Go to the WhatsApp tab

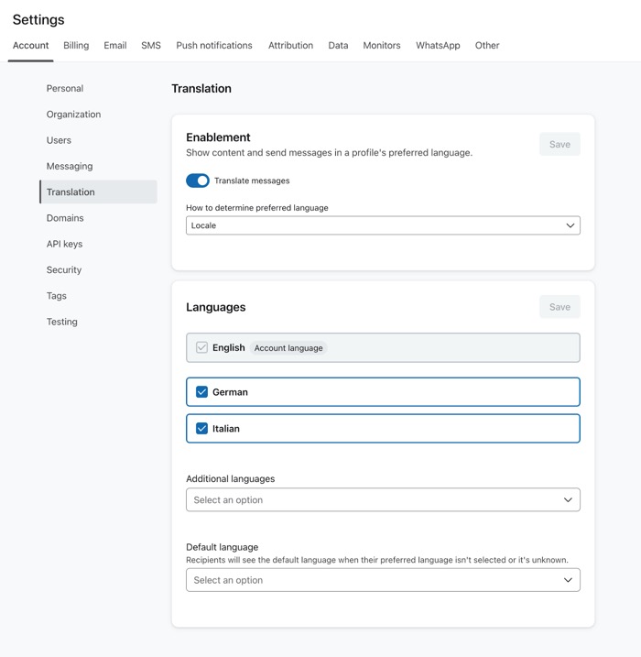click(438, 45)
